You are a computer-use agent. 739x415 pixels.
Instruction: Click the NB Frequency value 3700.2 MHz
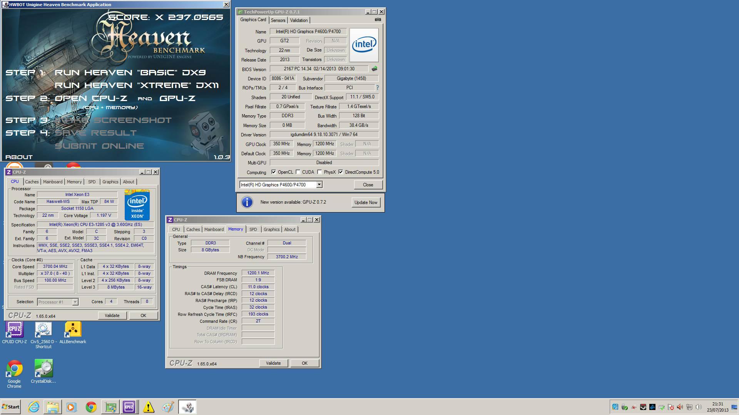[287, 257]
